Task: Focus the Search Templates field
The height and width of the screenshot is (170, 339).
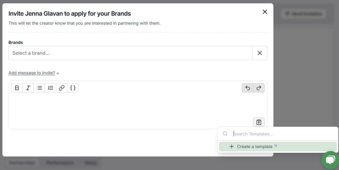Action: click(283, 134)
